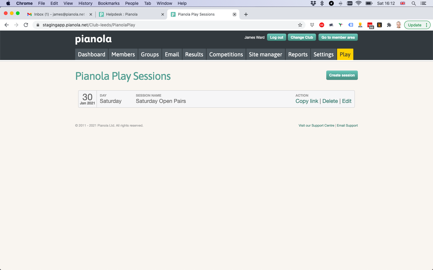Open the Apple menu
The height and width of the screenshot is (270, 433).
click(x=8, y=3)
